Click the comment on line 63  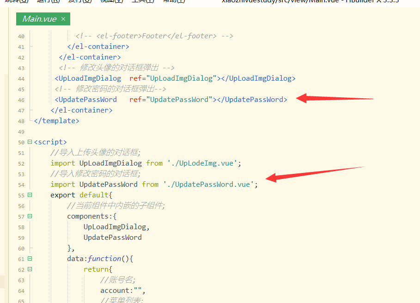[x=118, y=280]
